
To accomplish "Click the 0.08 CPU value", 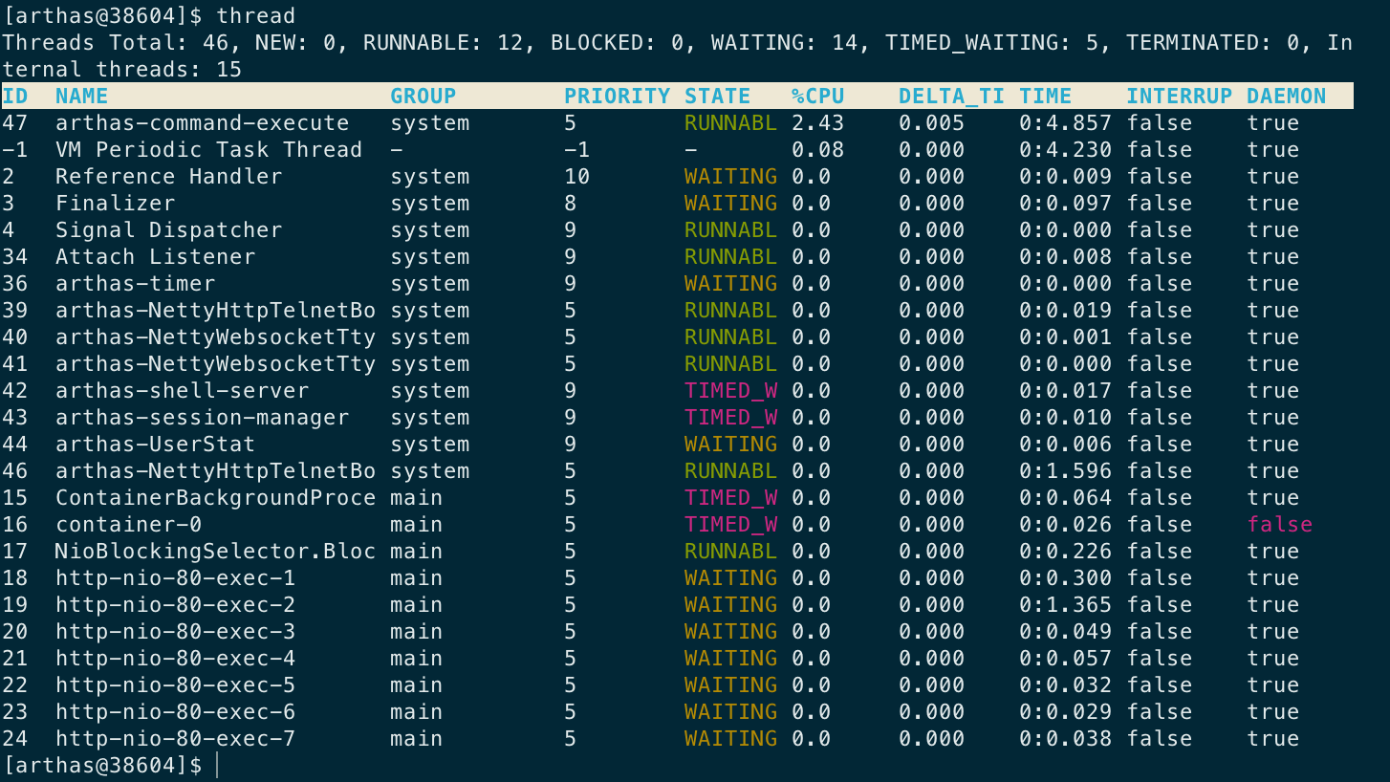I will pyautogui.click(x=818, y=150).
